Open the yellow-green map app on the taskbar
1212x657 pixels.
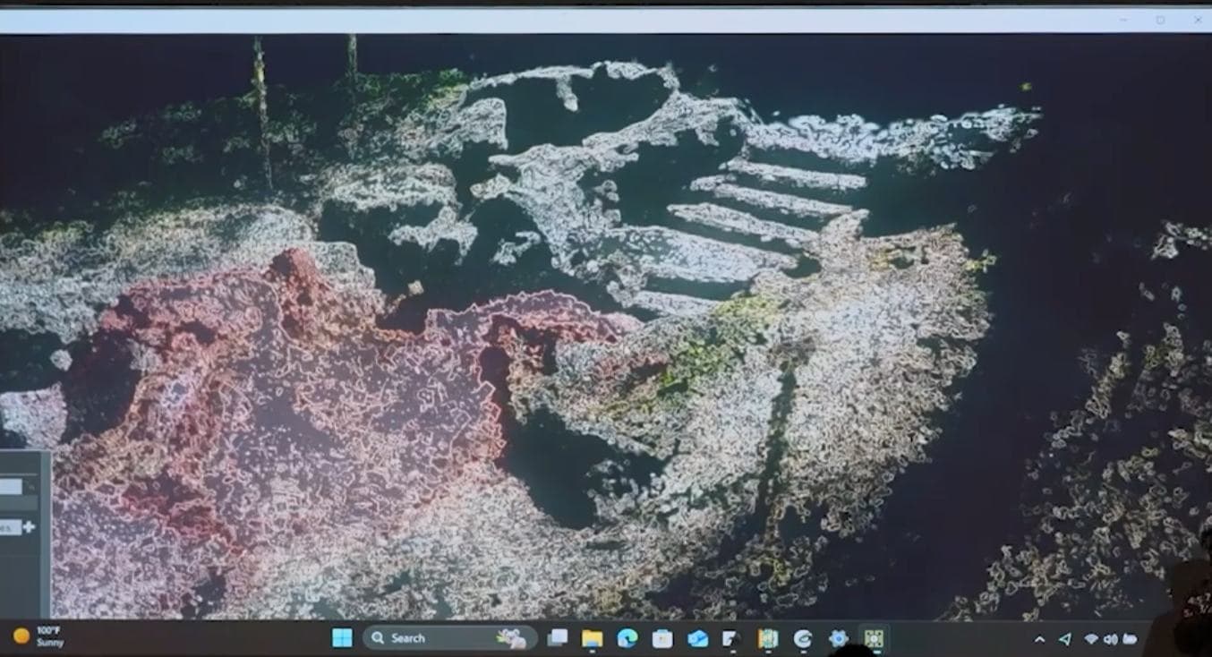[x=767, y=638]
